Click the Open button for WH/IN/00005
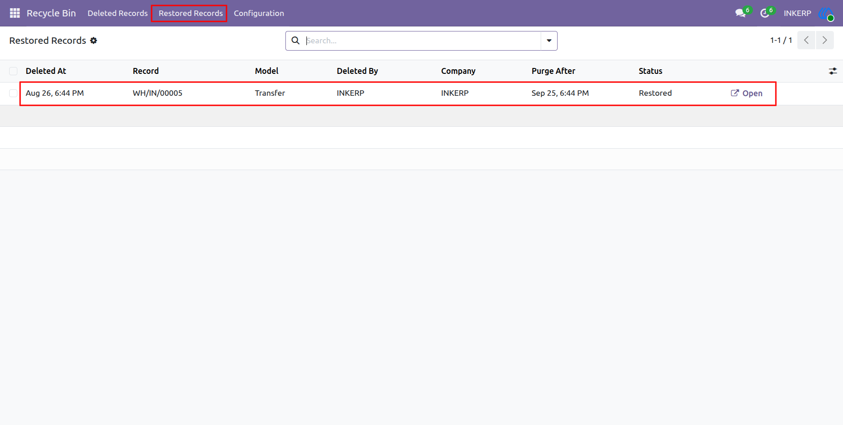843x425 pixels. tap(747, 93)
